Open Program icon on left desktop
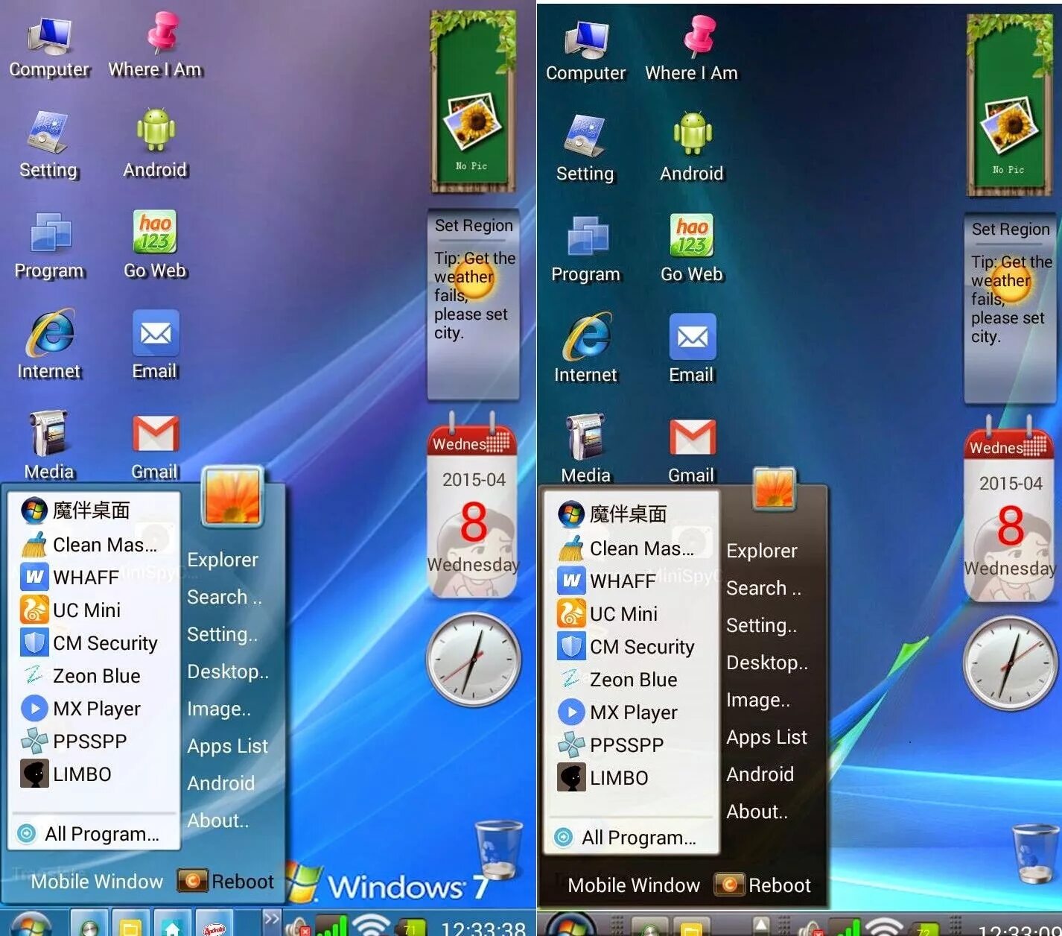This screenshot has height=936, width=1062. 50,233
